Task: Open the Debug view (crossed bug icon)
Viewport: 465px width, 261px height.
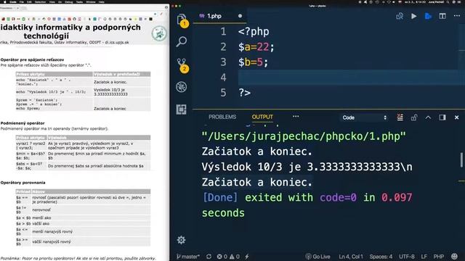Action: pos(182,87)
